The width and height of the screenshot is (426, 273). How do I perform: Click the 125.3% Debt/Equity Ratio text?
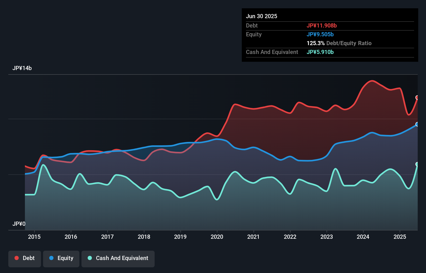pos(339,43)
